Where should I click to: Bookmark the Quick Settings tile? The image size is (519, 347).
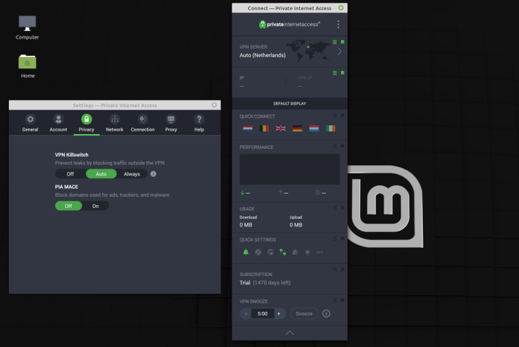(x=342, y=239)
